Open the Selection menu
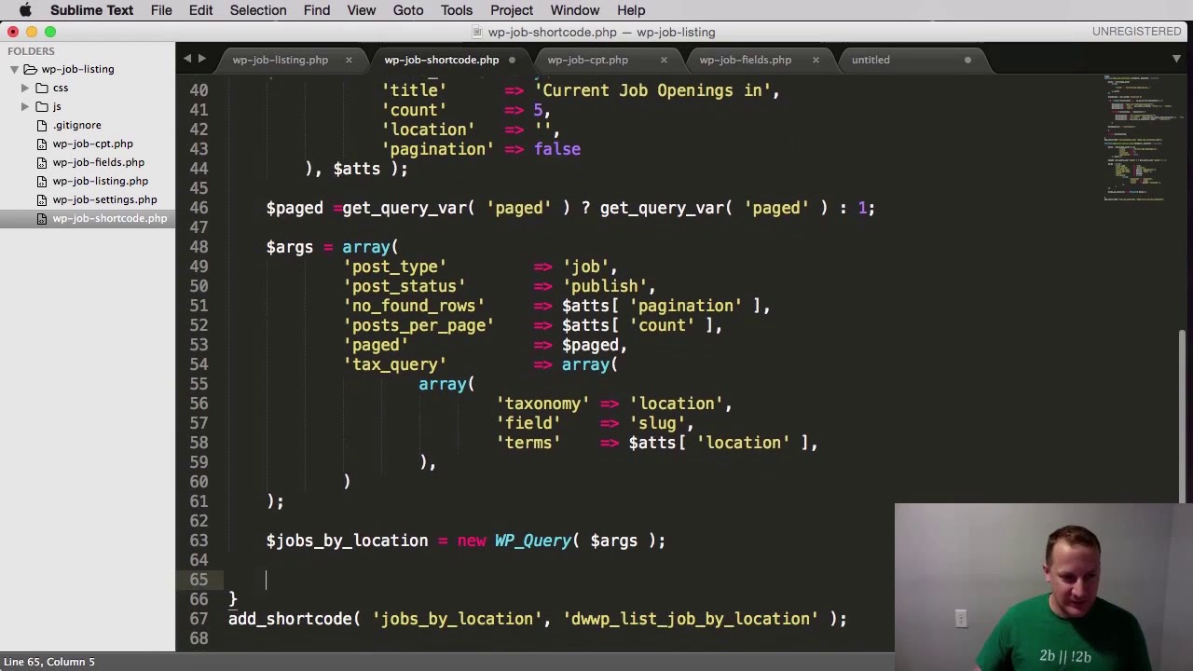This screenshot has height=671, width=1193. [x=258, y=10]
